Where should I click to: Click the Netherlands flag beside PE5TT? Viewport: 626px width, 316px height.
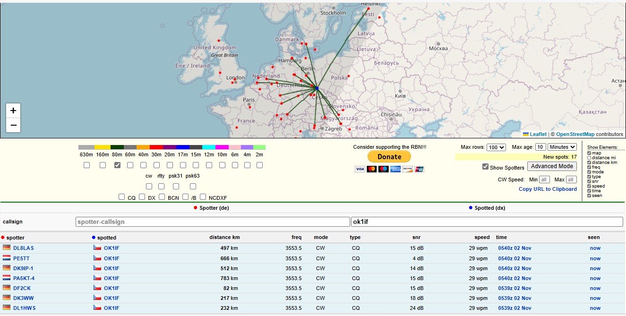coord(7,258)
